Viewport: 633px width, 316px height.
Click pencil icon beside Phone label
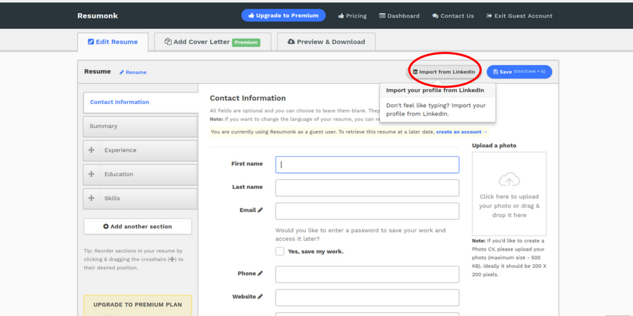point(260,273)
